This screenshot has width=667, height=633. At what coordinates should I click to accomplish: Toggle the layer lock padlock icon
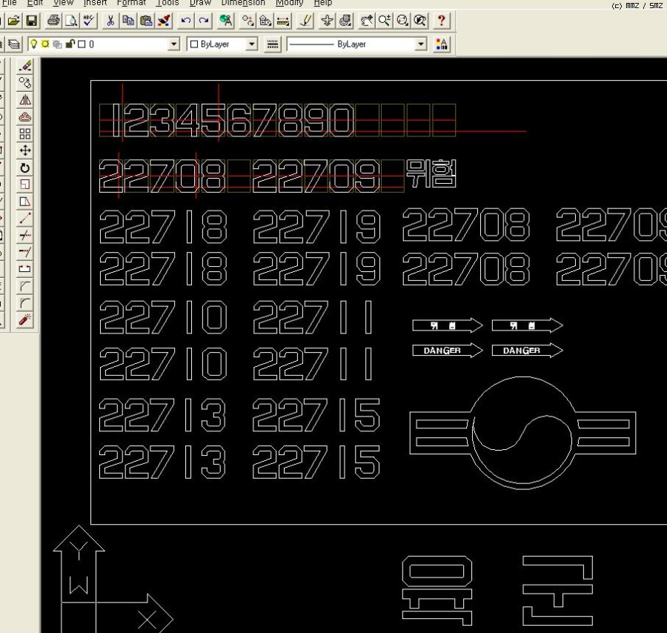point(69,44)
